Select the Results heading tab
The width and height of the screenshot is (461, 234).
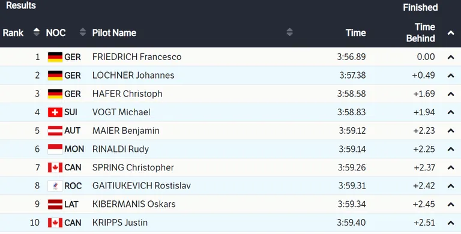21,5
